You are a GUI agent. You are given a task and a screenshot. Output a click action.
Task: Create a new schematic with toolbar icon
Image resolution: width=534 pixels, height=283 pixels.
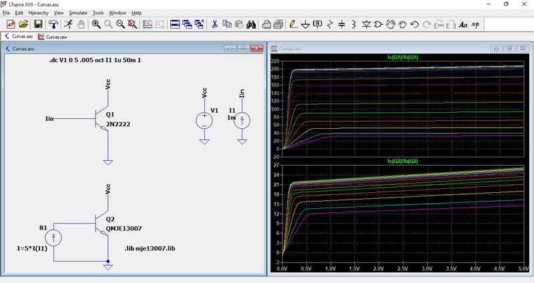coord(11,24)
